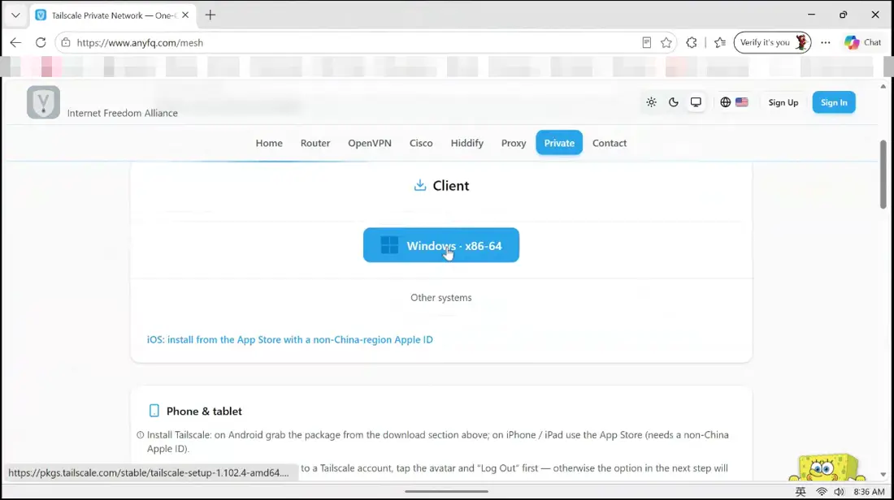Select the Private nav tab
This screenshot has width=894, height=500.
coord(559,143)
